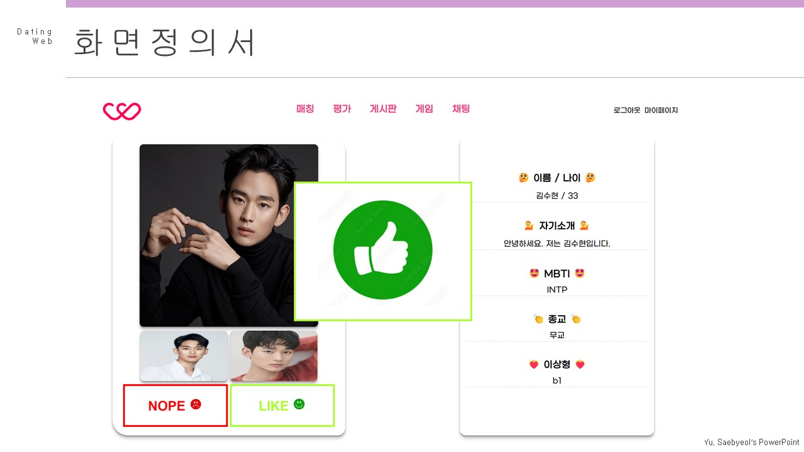Go to the 게시판 page

(383, 109)
